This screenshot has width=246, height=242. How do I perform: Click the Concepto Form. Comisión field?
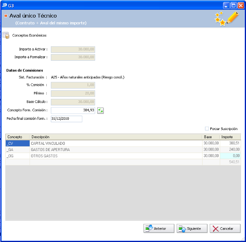pyautogui.click(x=73, y=110)
